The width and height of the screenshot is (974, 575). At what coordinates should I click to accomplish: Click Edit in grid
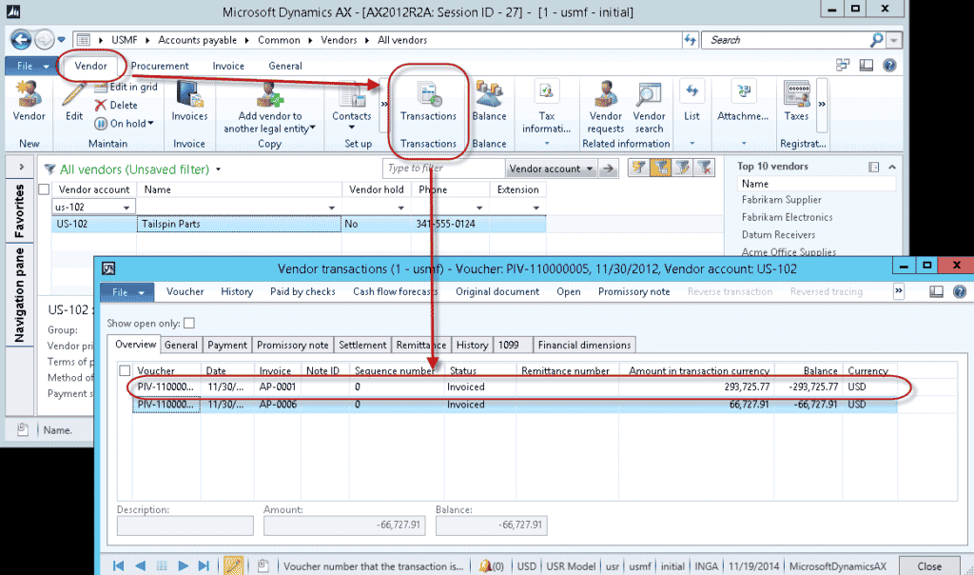tap(127, 87)
